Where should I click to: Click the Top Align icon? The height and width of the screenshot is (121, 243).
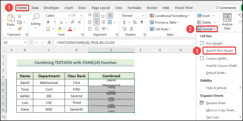90,16
